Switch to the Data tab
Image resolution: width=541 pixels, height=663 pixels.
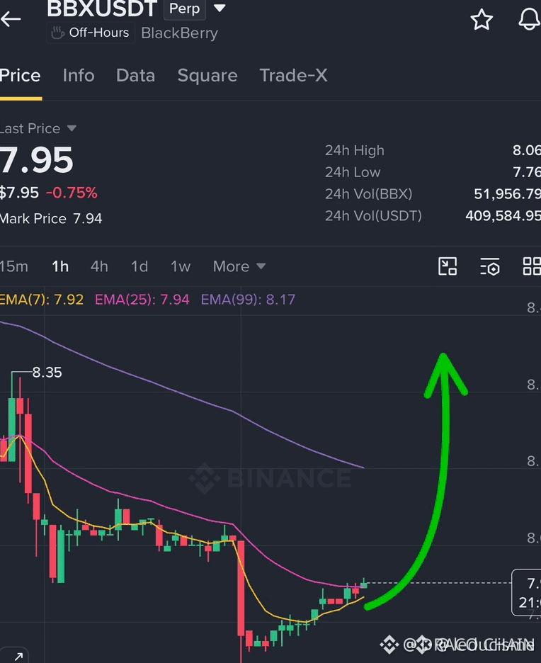(136, 76)
